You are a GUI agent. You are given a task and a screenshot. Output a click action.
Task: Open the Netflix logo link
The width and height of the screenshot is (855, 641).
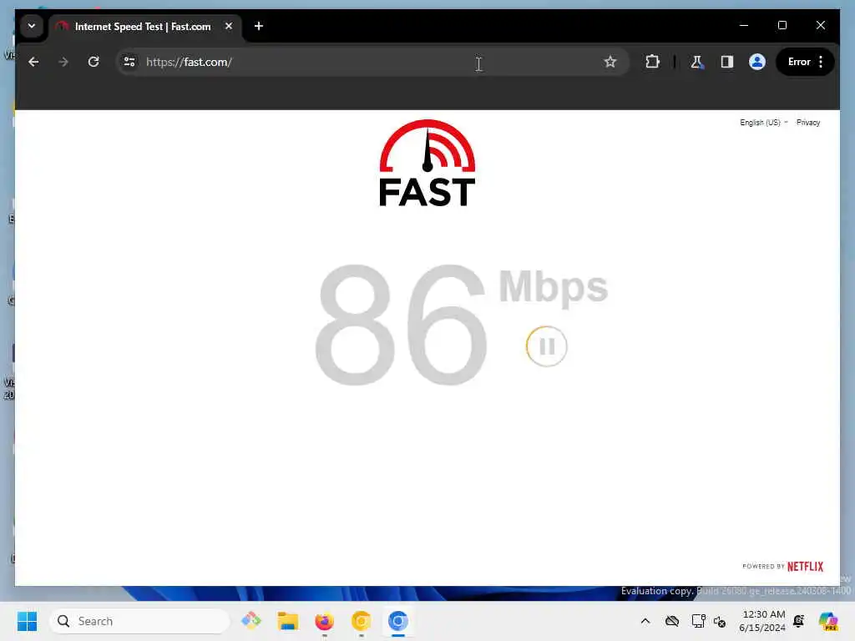point(805,567)
